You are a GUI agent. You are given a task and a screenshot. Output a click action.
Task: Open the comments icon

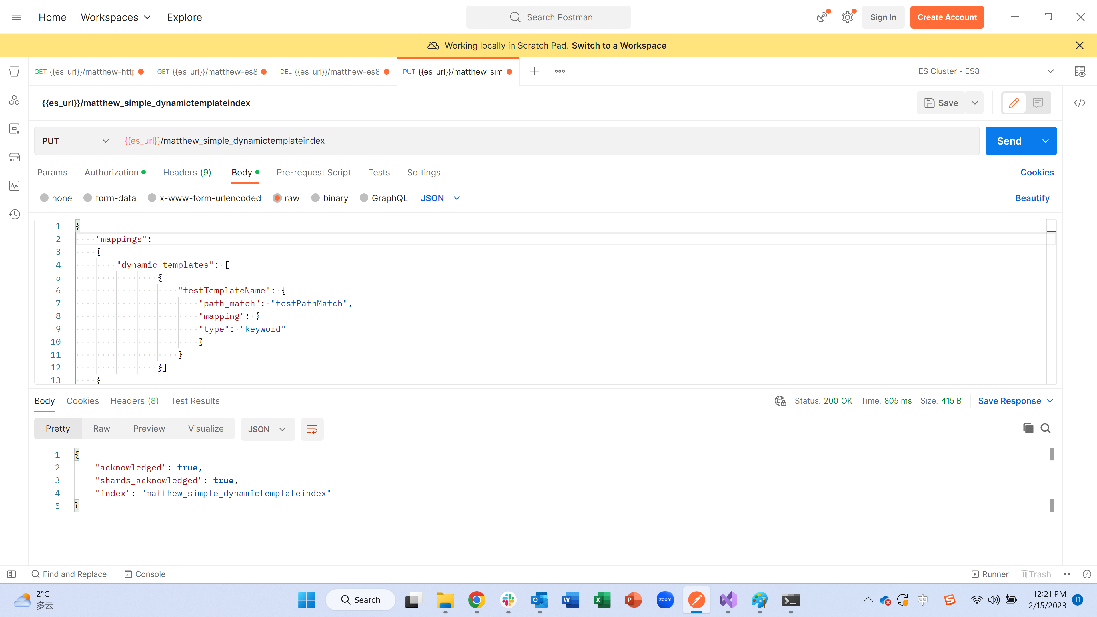click(1038, 103)
